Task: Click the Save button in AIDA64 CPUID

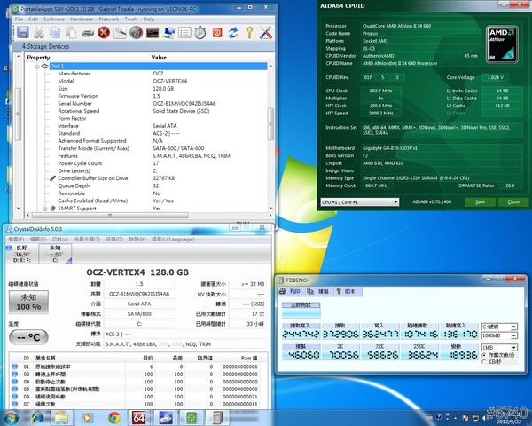Action: [x=480, y=201]
